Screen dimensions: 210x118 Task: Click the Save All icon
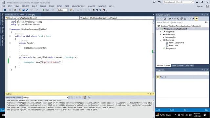(27, 10)
